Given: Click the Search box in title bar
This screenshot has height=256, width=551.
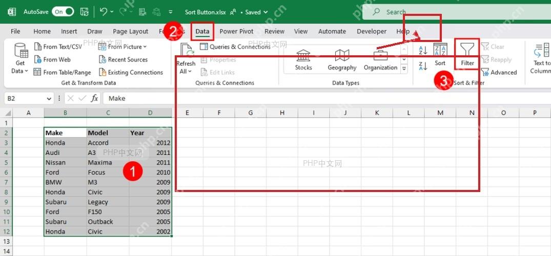Looking at the screenshot, I should tap(457, 12).
